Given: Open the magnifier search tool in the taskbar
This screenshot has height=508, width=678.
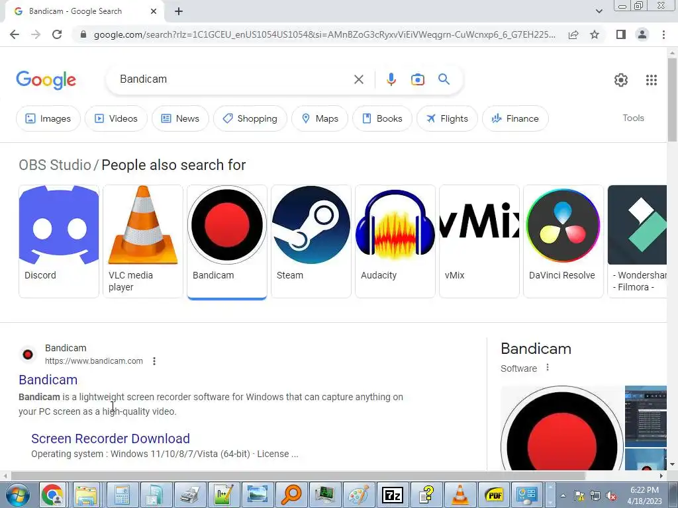Looking at the screenshot, I should pos(291,495).
